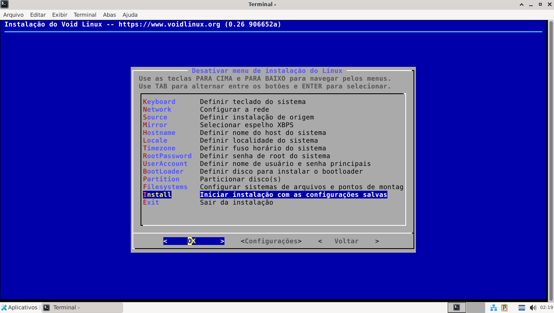The image size is (554, 313).
Task: Click the volume speaker icon
Action: click(x=532, y=308)
